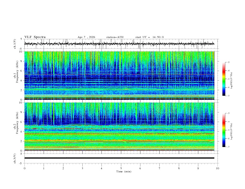Click time axis tick label "6"

[x=140, y=168]
